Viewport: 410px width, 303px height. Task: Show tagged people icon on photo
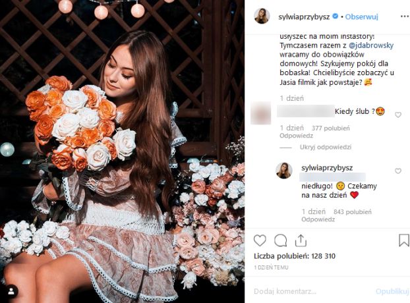[x=13, y=289]
